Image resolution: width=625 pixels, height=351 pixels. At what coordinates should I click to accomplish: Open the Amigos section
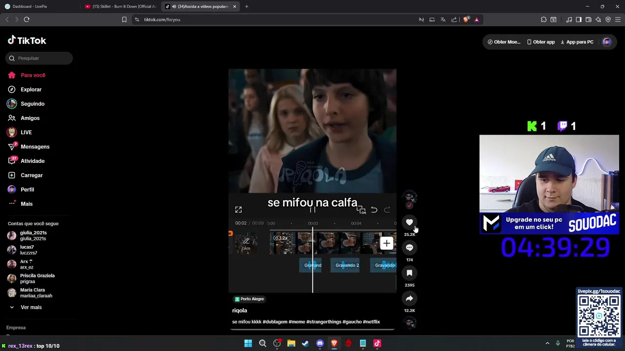click(30, 118)
